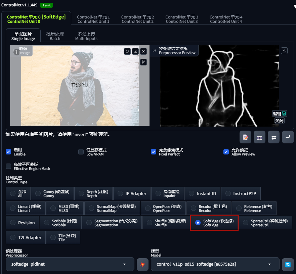Image resolution: width=296 pixels, height=274 pixels.
Task: Select the Recolor control type
Action: (209, 208)
